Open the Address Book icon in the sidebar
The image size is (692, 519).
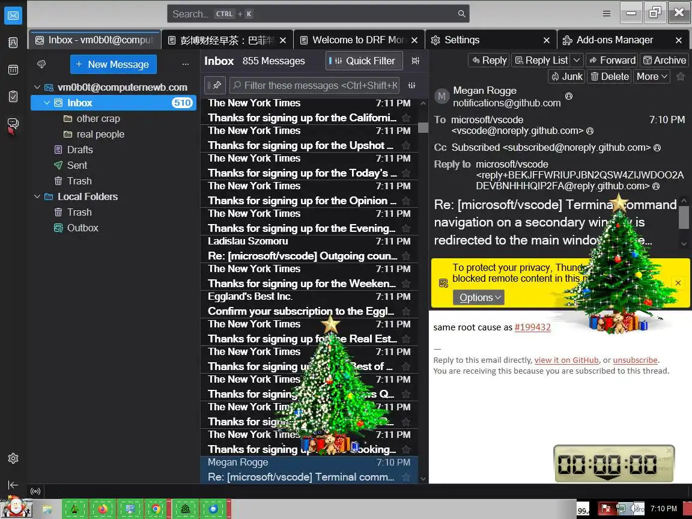(x=13, y=43)
